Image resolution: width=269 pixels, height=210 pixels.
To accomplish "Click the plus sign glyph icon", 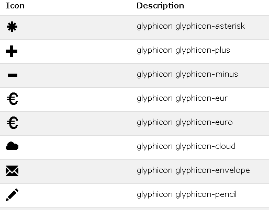I will (12, 51).
